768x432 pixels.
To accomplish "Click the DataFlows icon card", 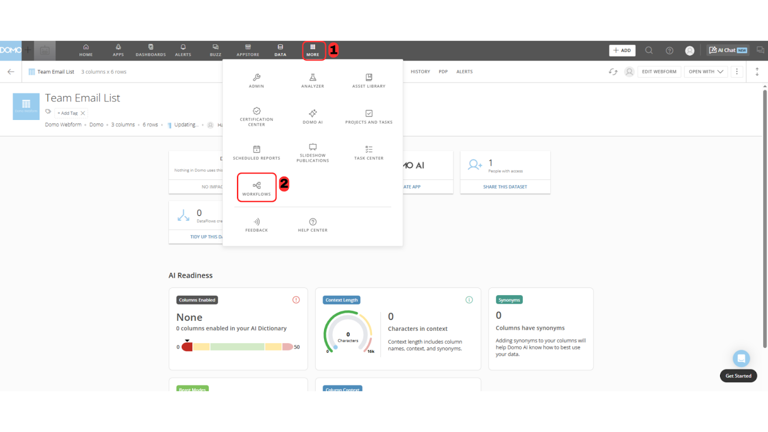I will 183,216.
